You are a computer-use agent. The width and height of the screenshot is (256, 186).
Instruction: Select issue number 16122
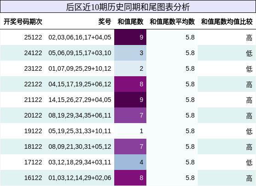pyautogui.click(x=33, y=178)
